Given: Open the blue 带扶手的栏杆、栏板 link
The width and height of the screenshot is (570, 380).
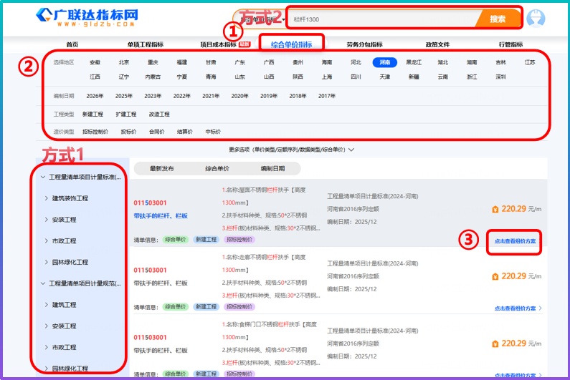Looking at the screenshot, I should coord(161,216).
